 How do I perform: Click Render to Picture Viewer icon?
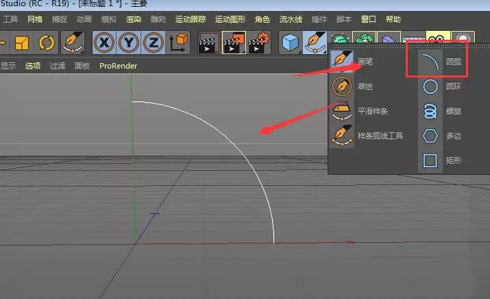[x=234, y=43]
